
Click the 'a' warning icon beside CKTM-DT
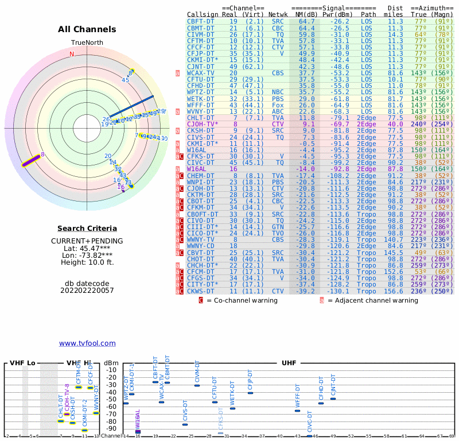click(x=177, y=195)
